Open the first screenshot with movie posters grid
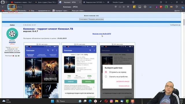 pos(42,72)
